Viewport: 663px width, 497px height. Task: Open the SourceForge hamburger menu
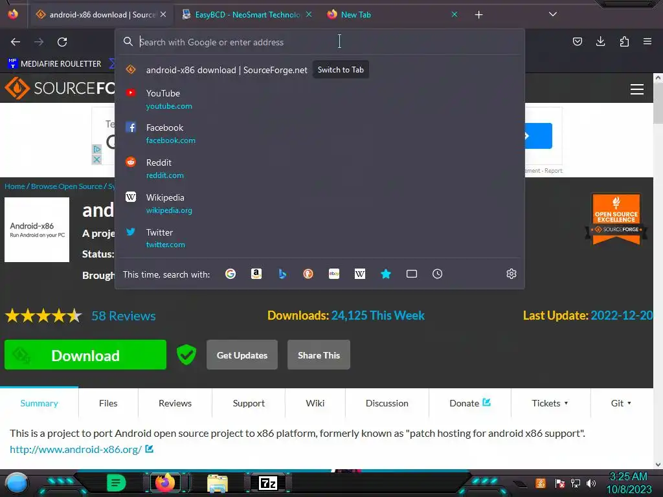637,89
